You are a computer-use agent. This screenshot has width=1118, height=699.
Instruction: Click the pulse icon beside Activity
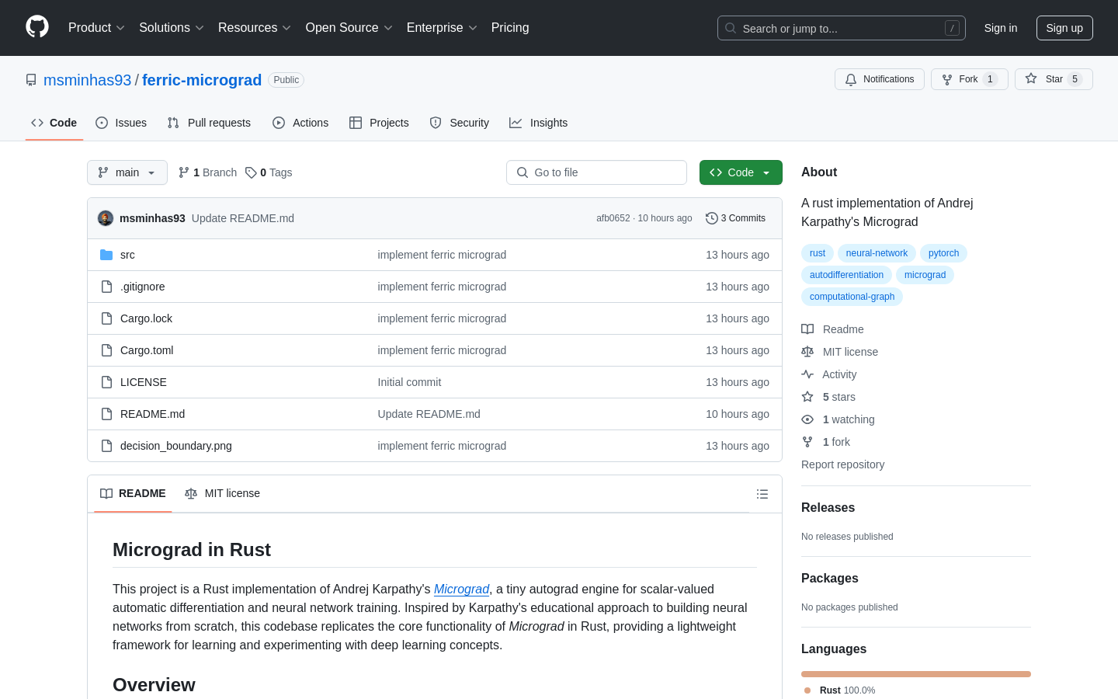point(807,374)
